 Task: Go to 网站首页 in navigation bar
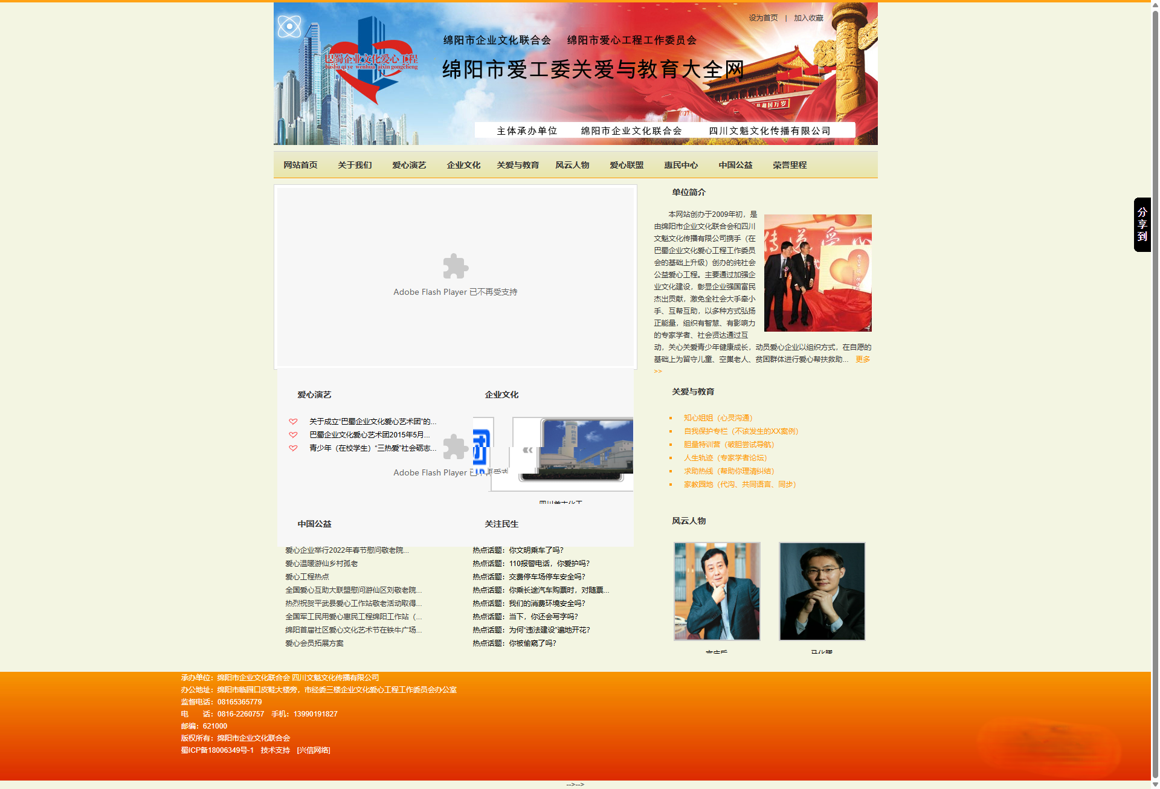(x=300, y=165)
